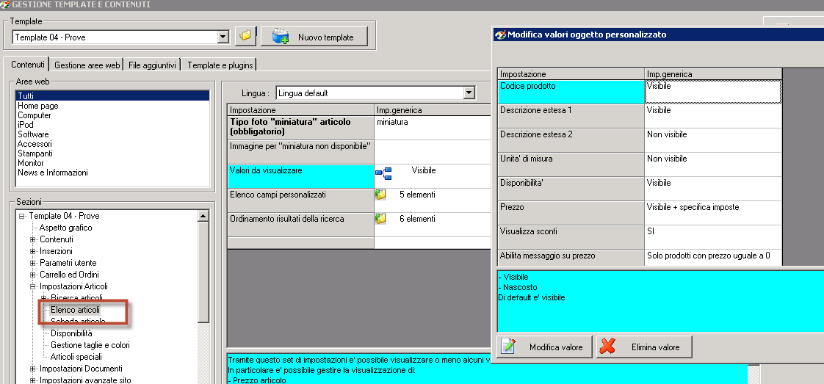Click the Nuovo template button
This screenshot has height=384, width=824.
click(314, 37)
